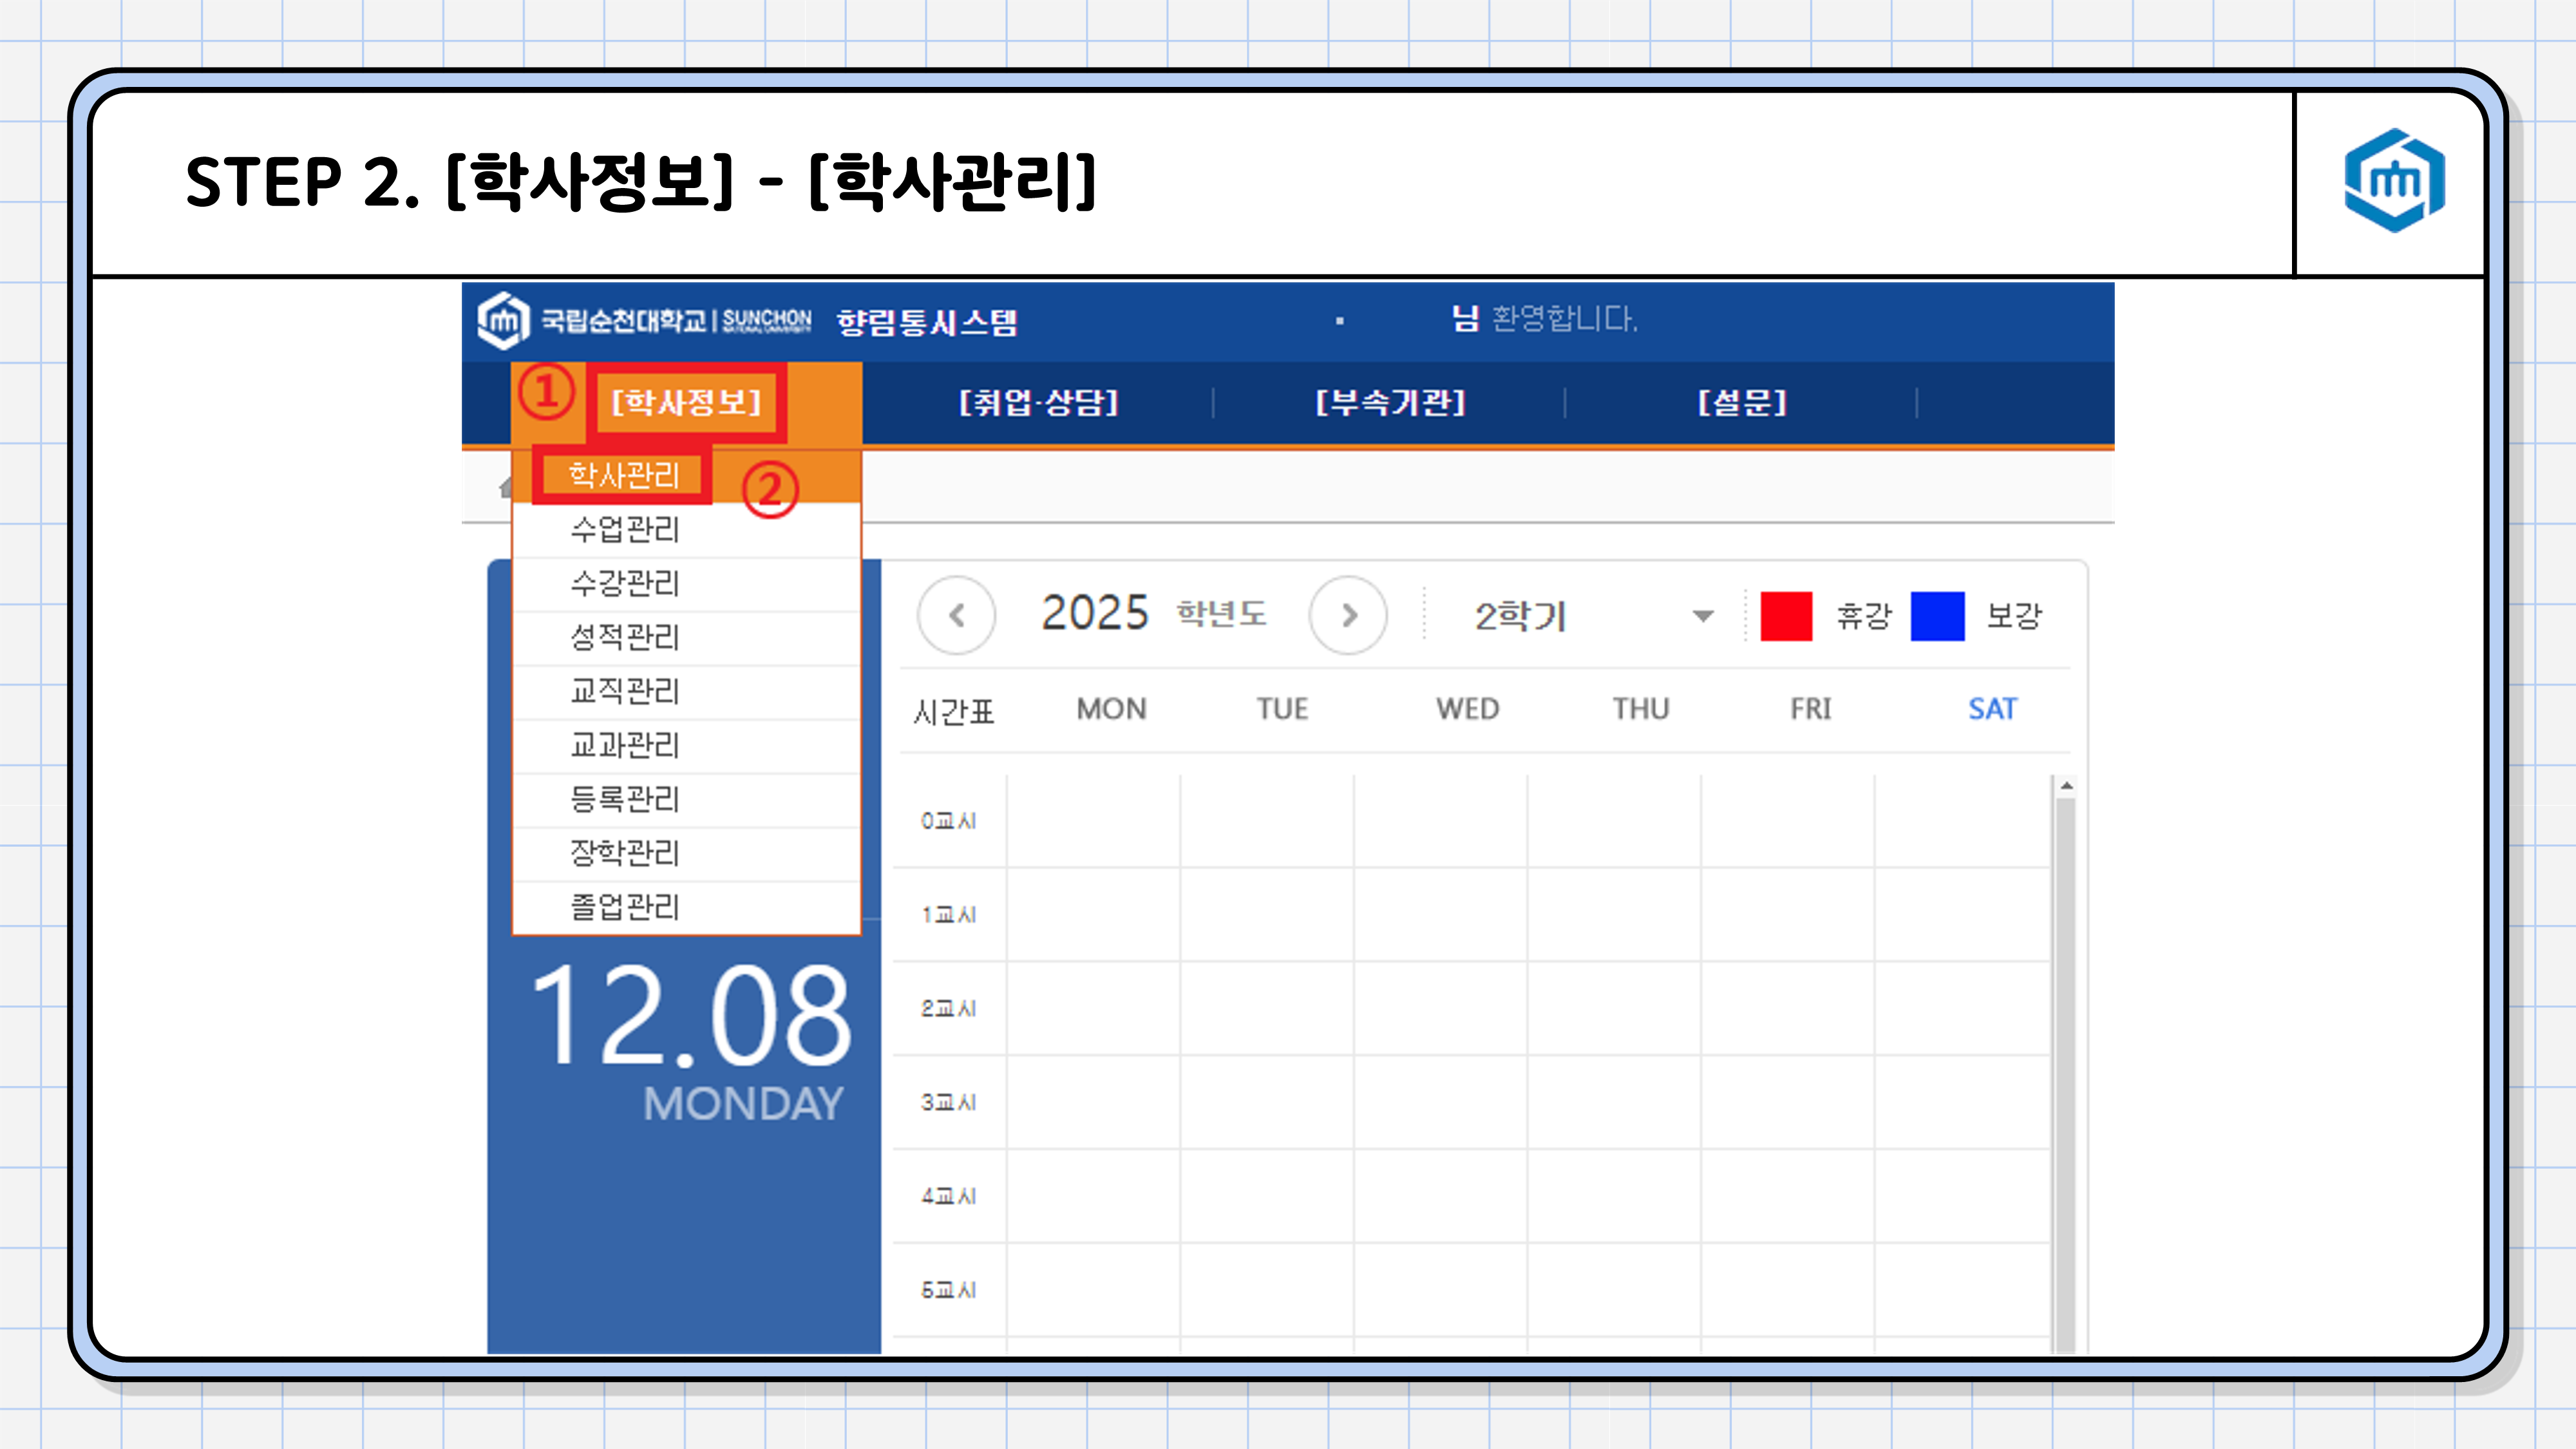This screenshot has width=2576, height=1449.
Task: Click the hexagon logo at slide top-right
Action: pos(2394,181)
